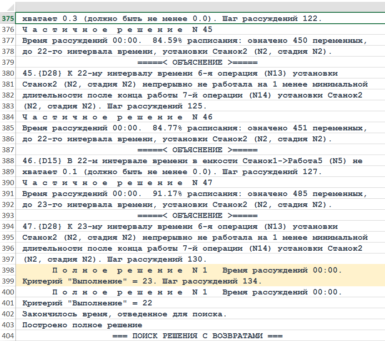The image size is (385, 341).
Task: Click 'ПОИСК РЕШЕНИЯ С ВОЗВРАТАМИ' cell
Action: pos(197,336)
